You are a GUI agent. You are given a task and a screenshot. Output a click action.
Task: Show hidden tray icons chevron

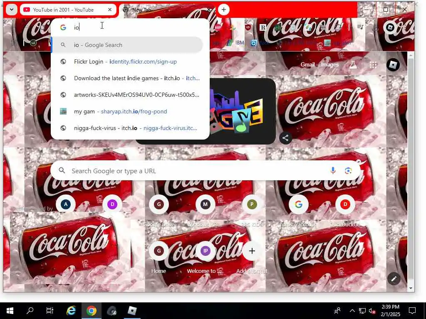[x=352, y=311]
